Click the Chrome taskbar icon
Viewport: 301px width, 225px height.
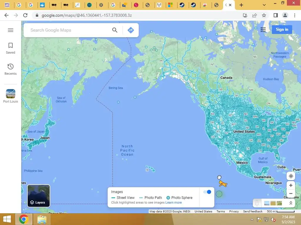click(24, 219)
